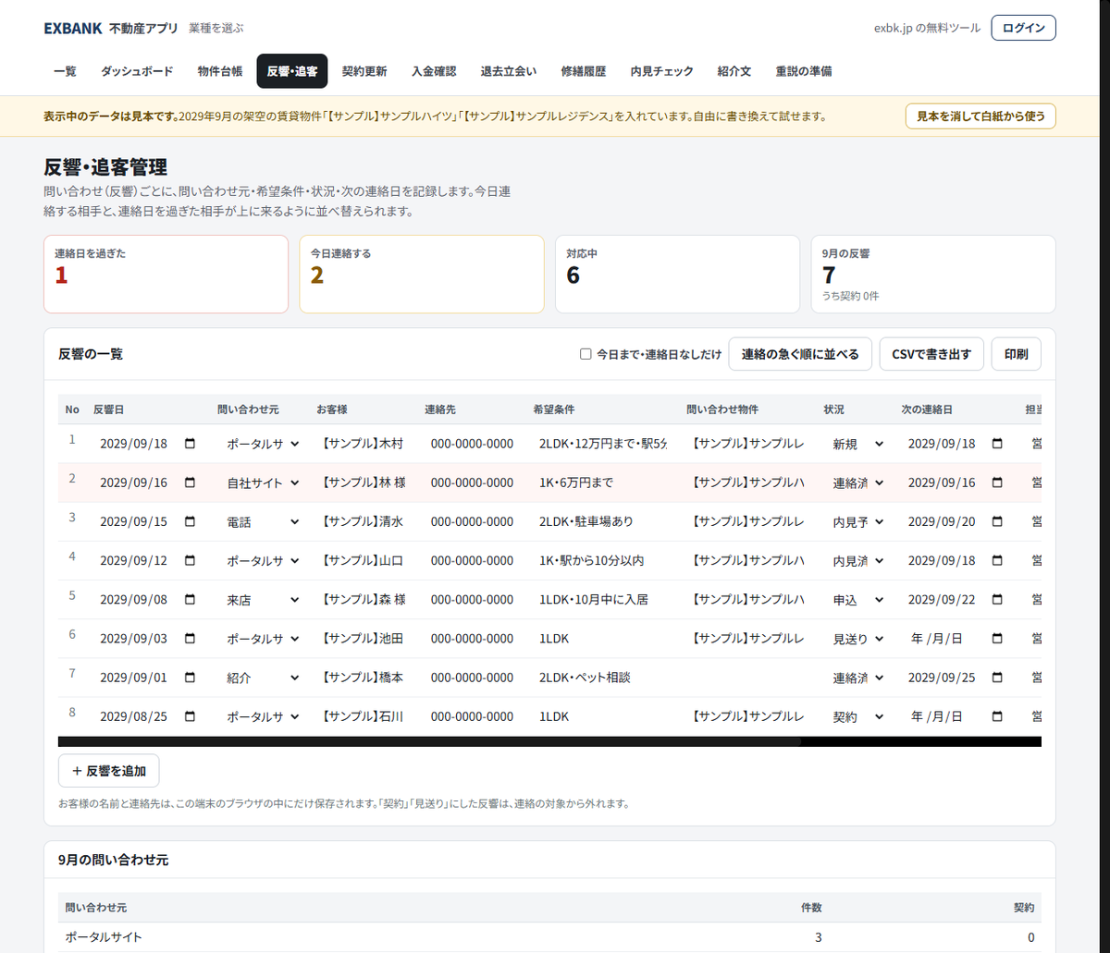Open next-contact calendar icon in 林 row
Image resolution: width=1110 pixels, height=953 pixels.
click(x=997, y=483)
